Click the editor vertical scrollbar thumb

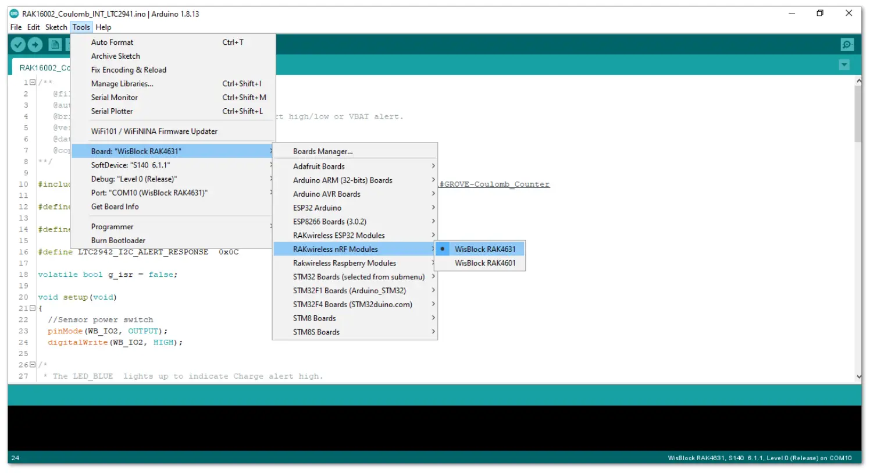click(x=858, y=114)
